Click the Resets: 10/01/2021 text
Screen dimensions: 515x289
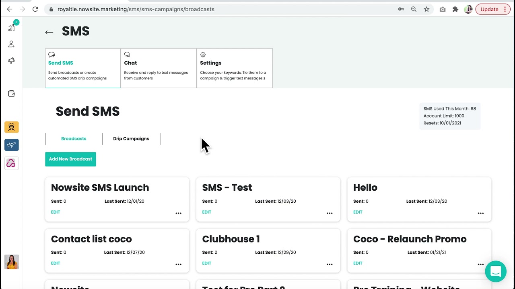[x=442, y=123]
